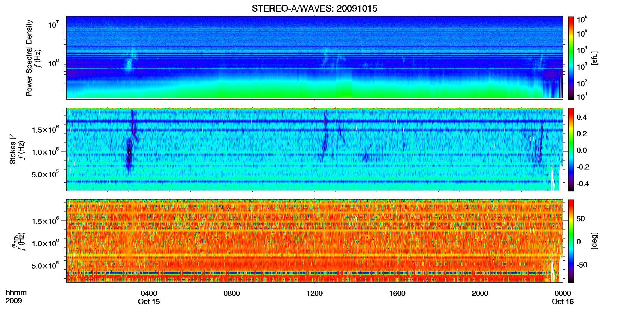The width and height of the screenshot is (629, 324).
Task: Click the 0000 time axis label
Action: tap(563, 293)
